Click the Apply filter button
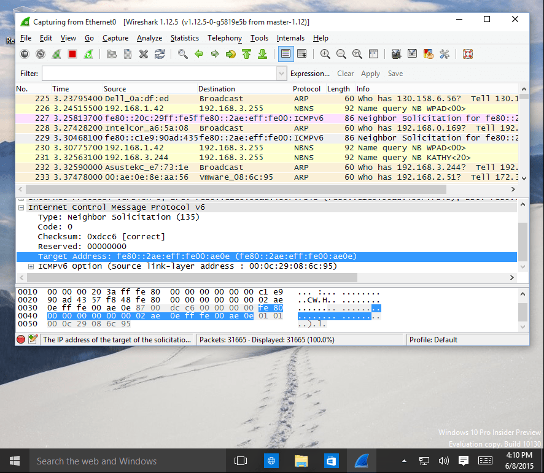 coord(370,73)
